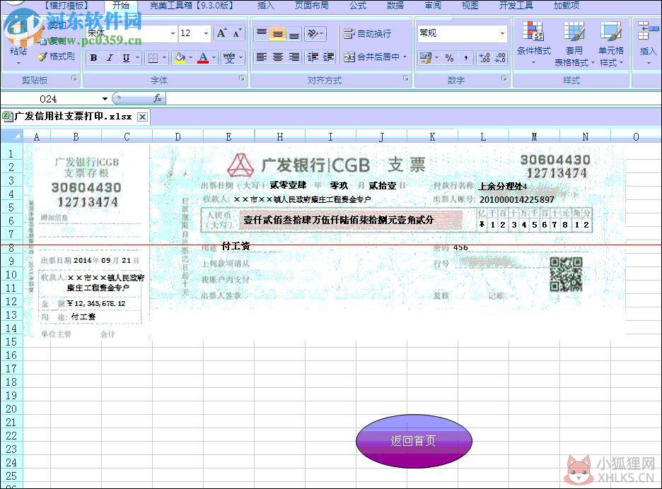Open the 数据 ribbon tab
This screenshot has width=662, height=489.
(x=395, y=6)
